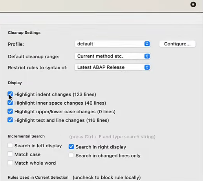Uncheck Highlight text and line changes
This screenshot has height=181, width=203.
(10, 120)
